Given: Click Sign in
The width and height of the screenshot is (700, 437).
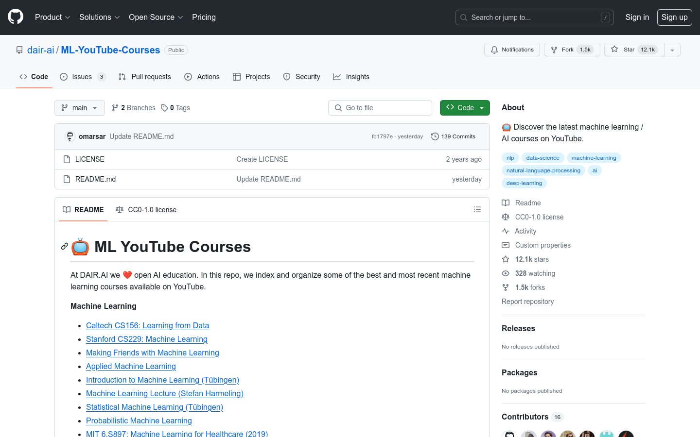Looking at the screenshot, I should 637,17.
